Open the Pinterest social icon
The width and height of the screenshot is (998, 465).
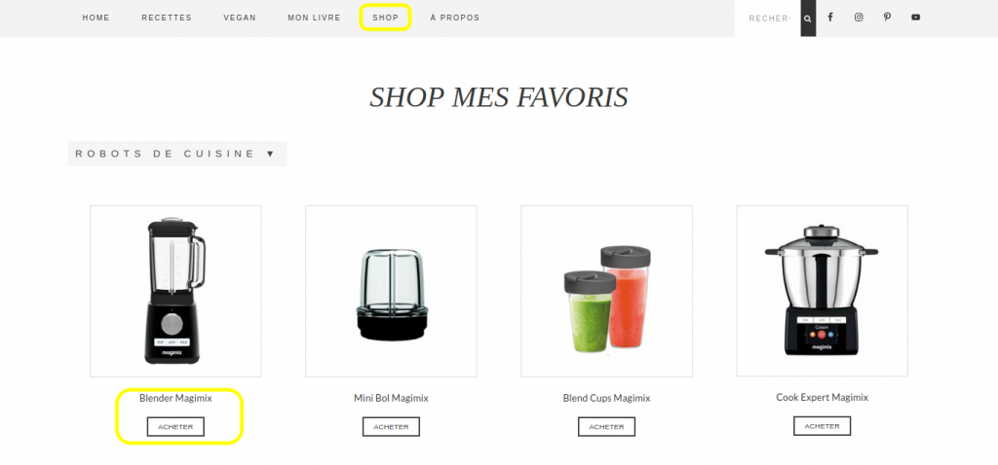tap(887, 18)
